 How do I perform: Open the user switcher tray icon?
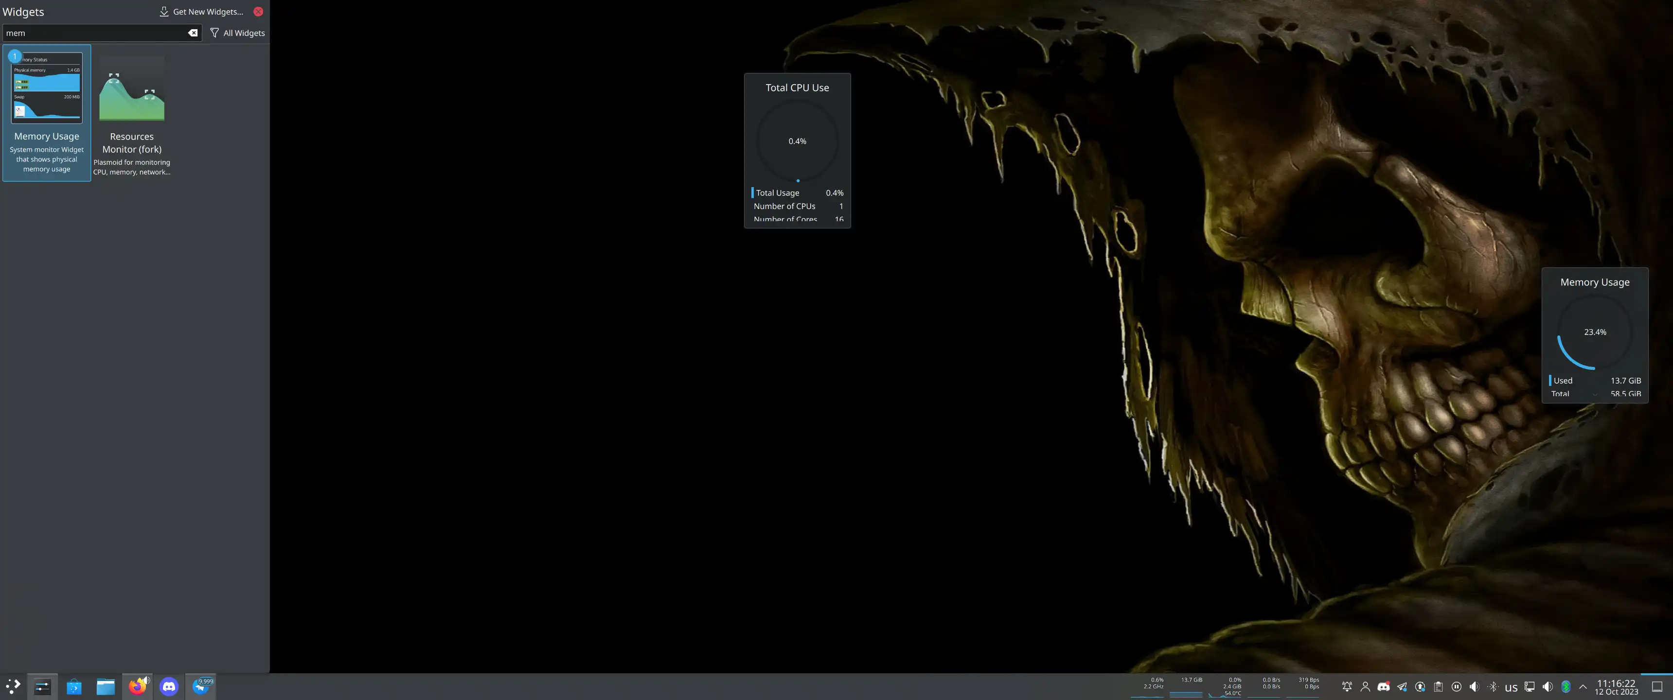pos(1365,686)
